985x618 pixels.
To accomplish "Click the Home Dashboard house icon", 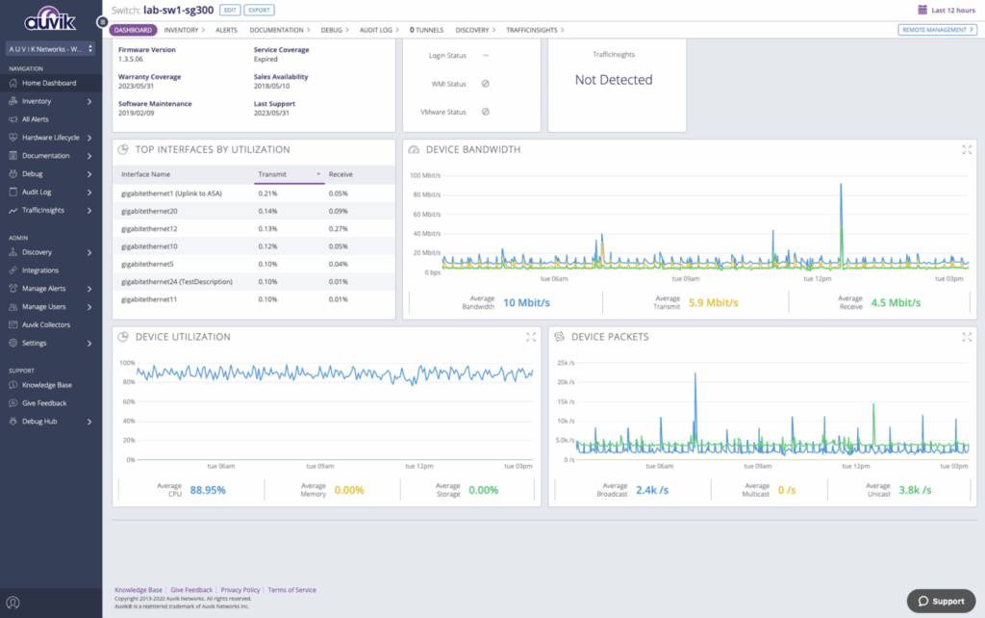I will [x=13, y=83].
